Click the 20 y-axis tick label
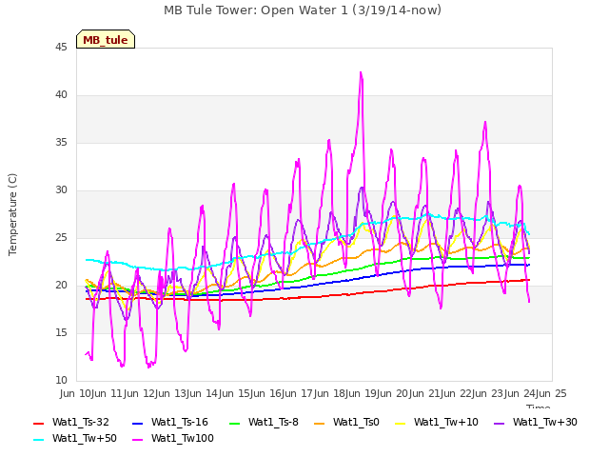The height and width of the screenshot is (457, 609). point(61,286)
